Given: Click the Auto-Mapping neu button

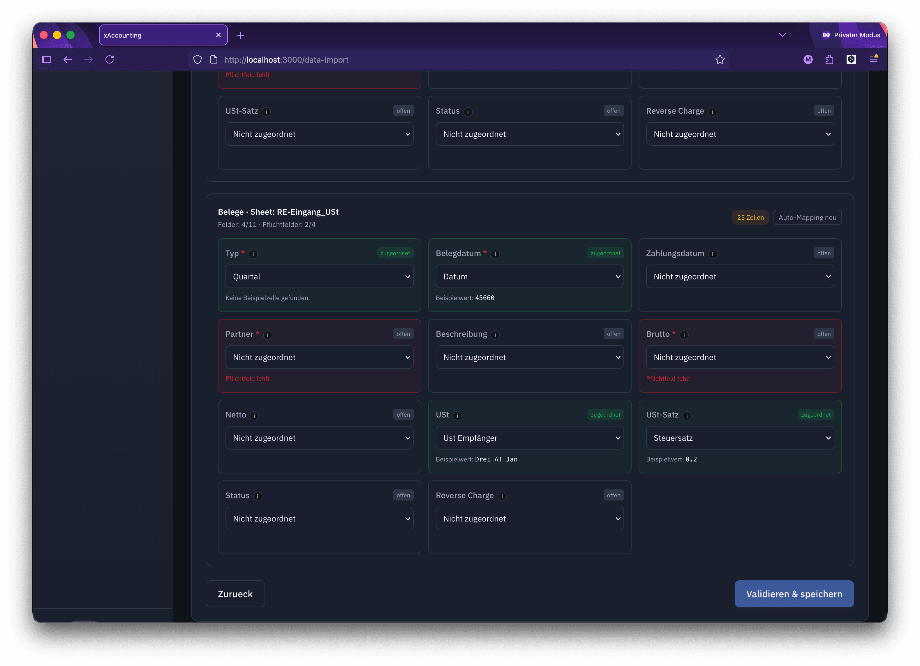Looking at the screenshot, I should pos(807,217).
